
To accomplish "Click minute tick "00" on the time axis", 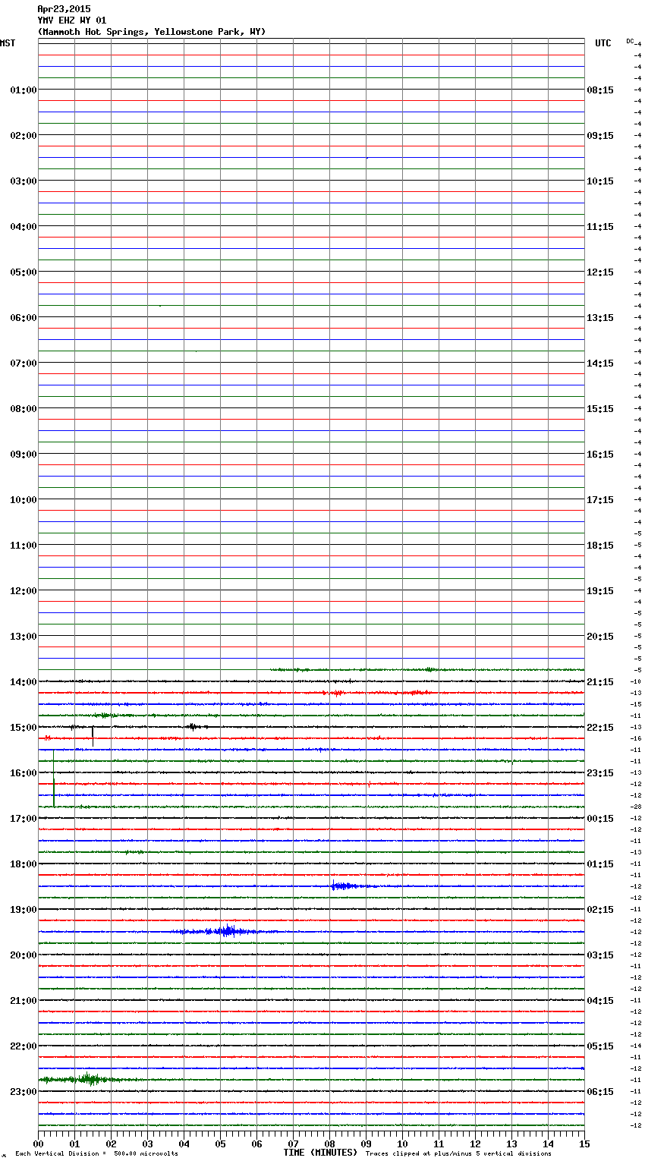I will pyautogui.click(x=38, y=1144).
